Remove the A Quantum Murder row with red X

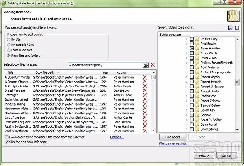(x=145, y=77)
